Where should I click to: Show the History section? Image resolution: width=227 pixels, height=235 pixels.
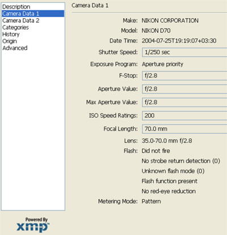pyautogui.click(x=11, y=34)
